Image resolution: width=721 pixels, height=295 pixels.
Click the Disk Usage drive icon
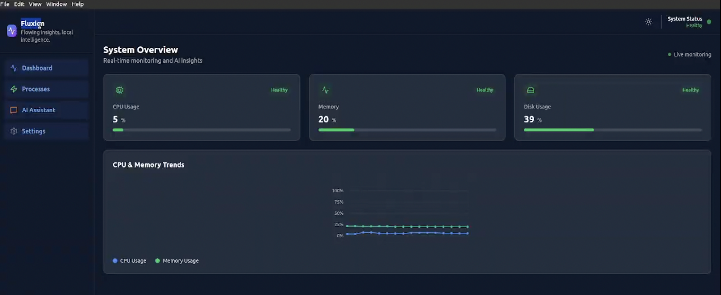530,90
